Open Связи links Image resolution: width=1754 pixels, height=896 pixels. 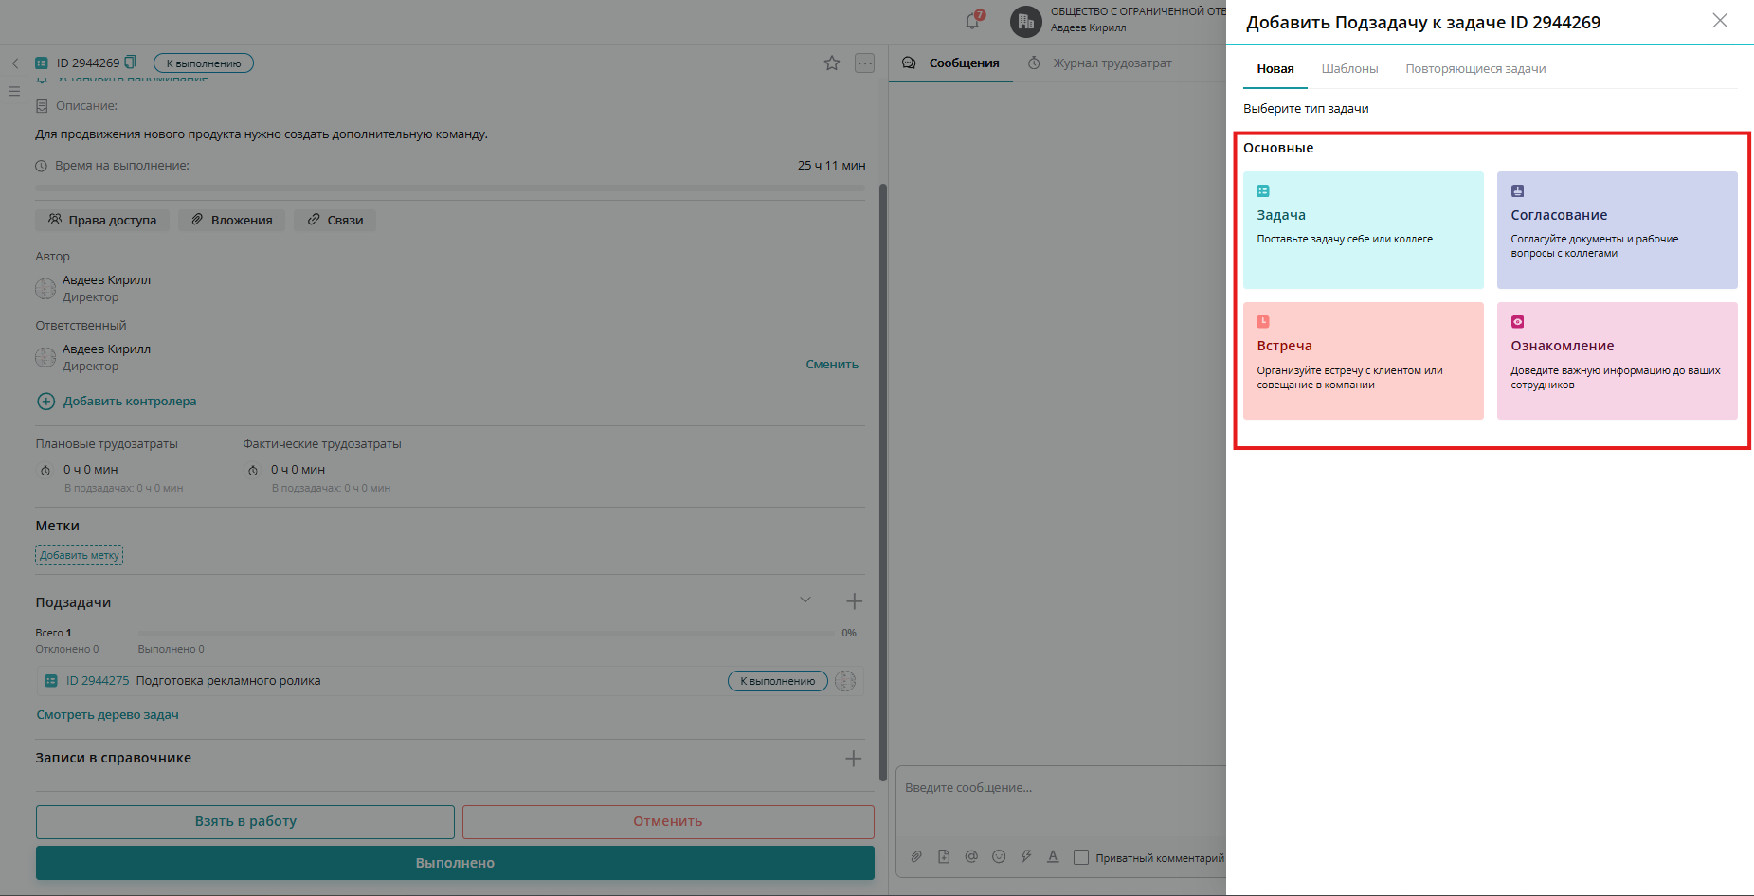(335, 220)
